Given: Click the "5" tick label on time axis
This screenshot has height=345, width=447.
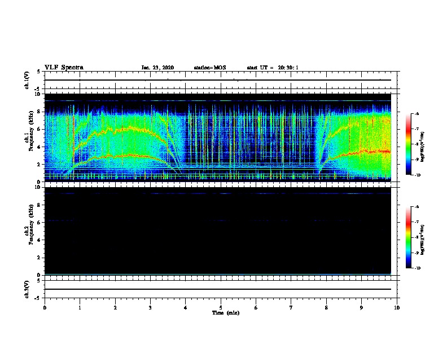Looking at the screenshot, I should (221, 308).
